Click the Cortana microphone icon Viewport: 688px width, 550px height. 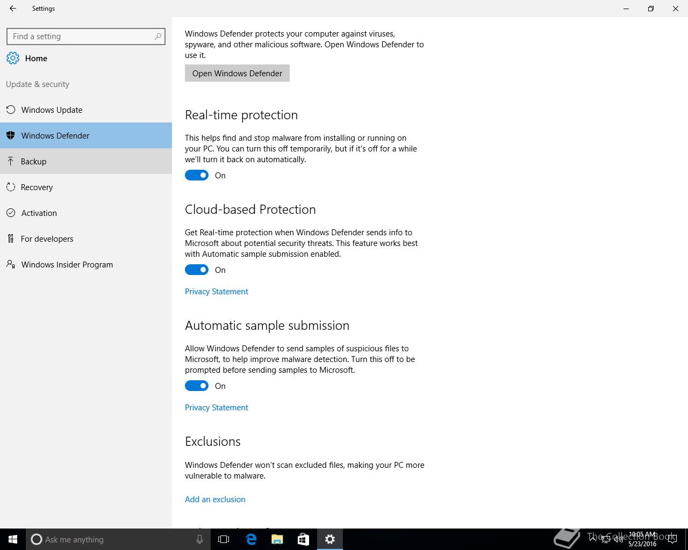[199, 539]
